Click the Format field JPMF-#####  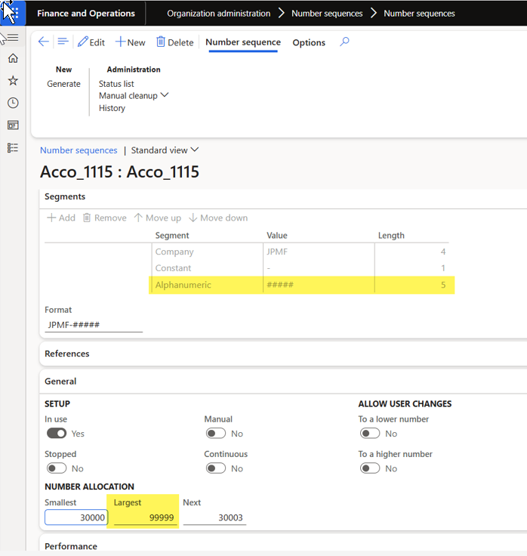94,325
